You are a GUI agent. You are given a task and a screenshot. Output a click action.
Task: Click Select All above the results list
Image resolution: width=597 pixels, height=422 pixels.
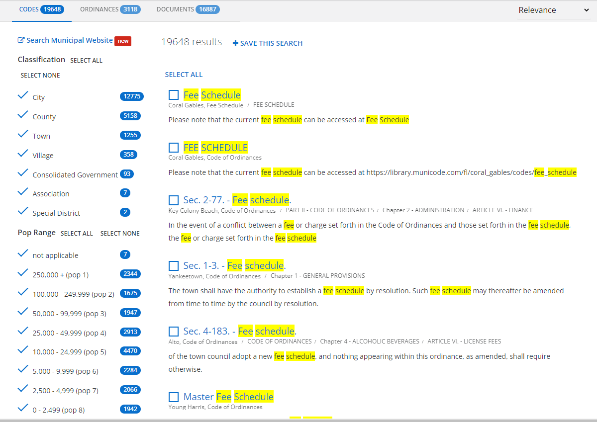click(184, 75)
